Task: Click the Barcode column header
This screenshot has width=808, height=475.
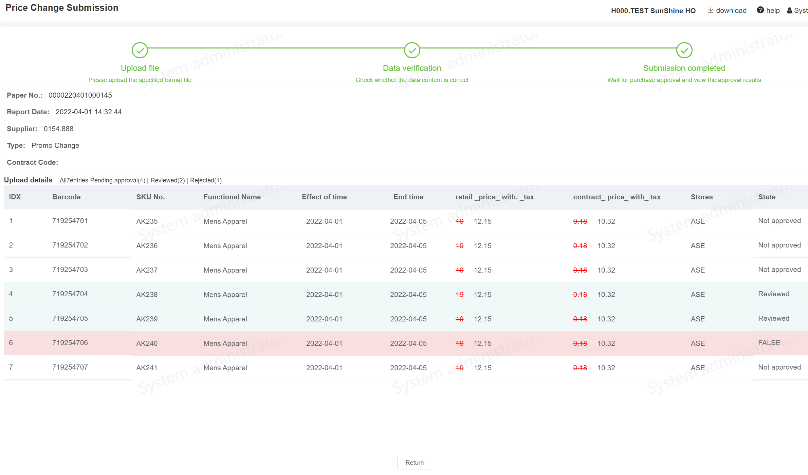Action: [x=67, y=197]
